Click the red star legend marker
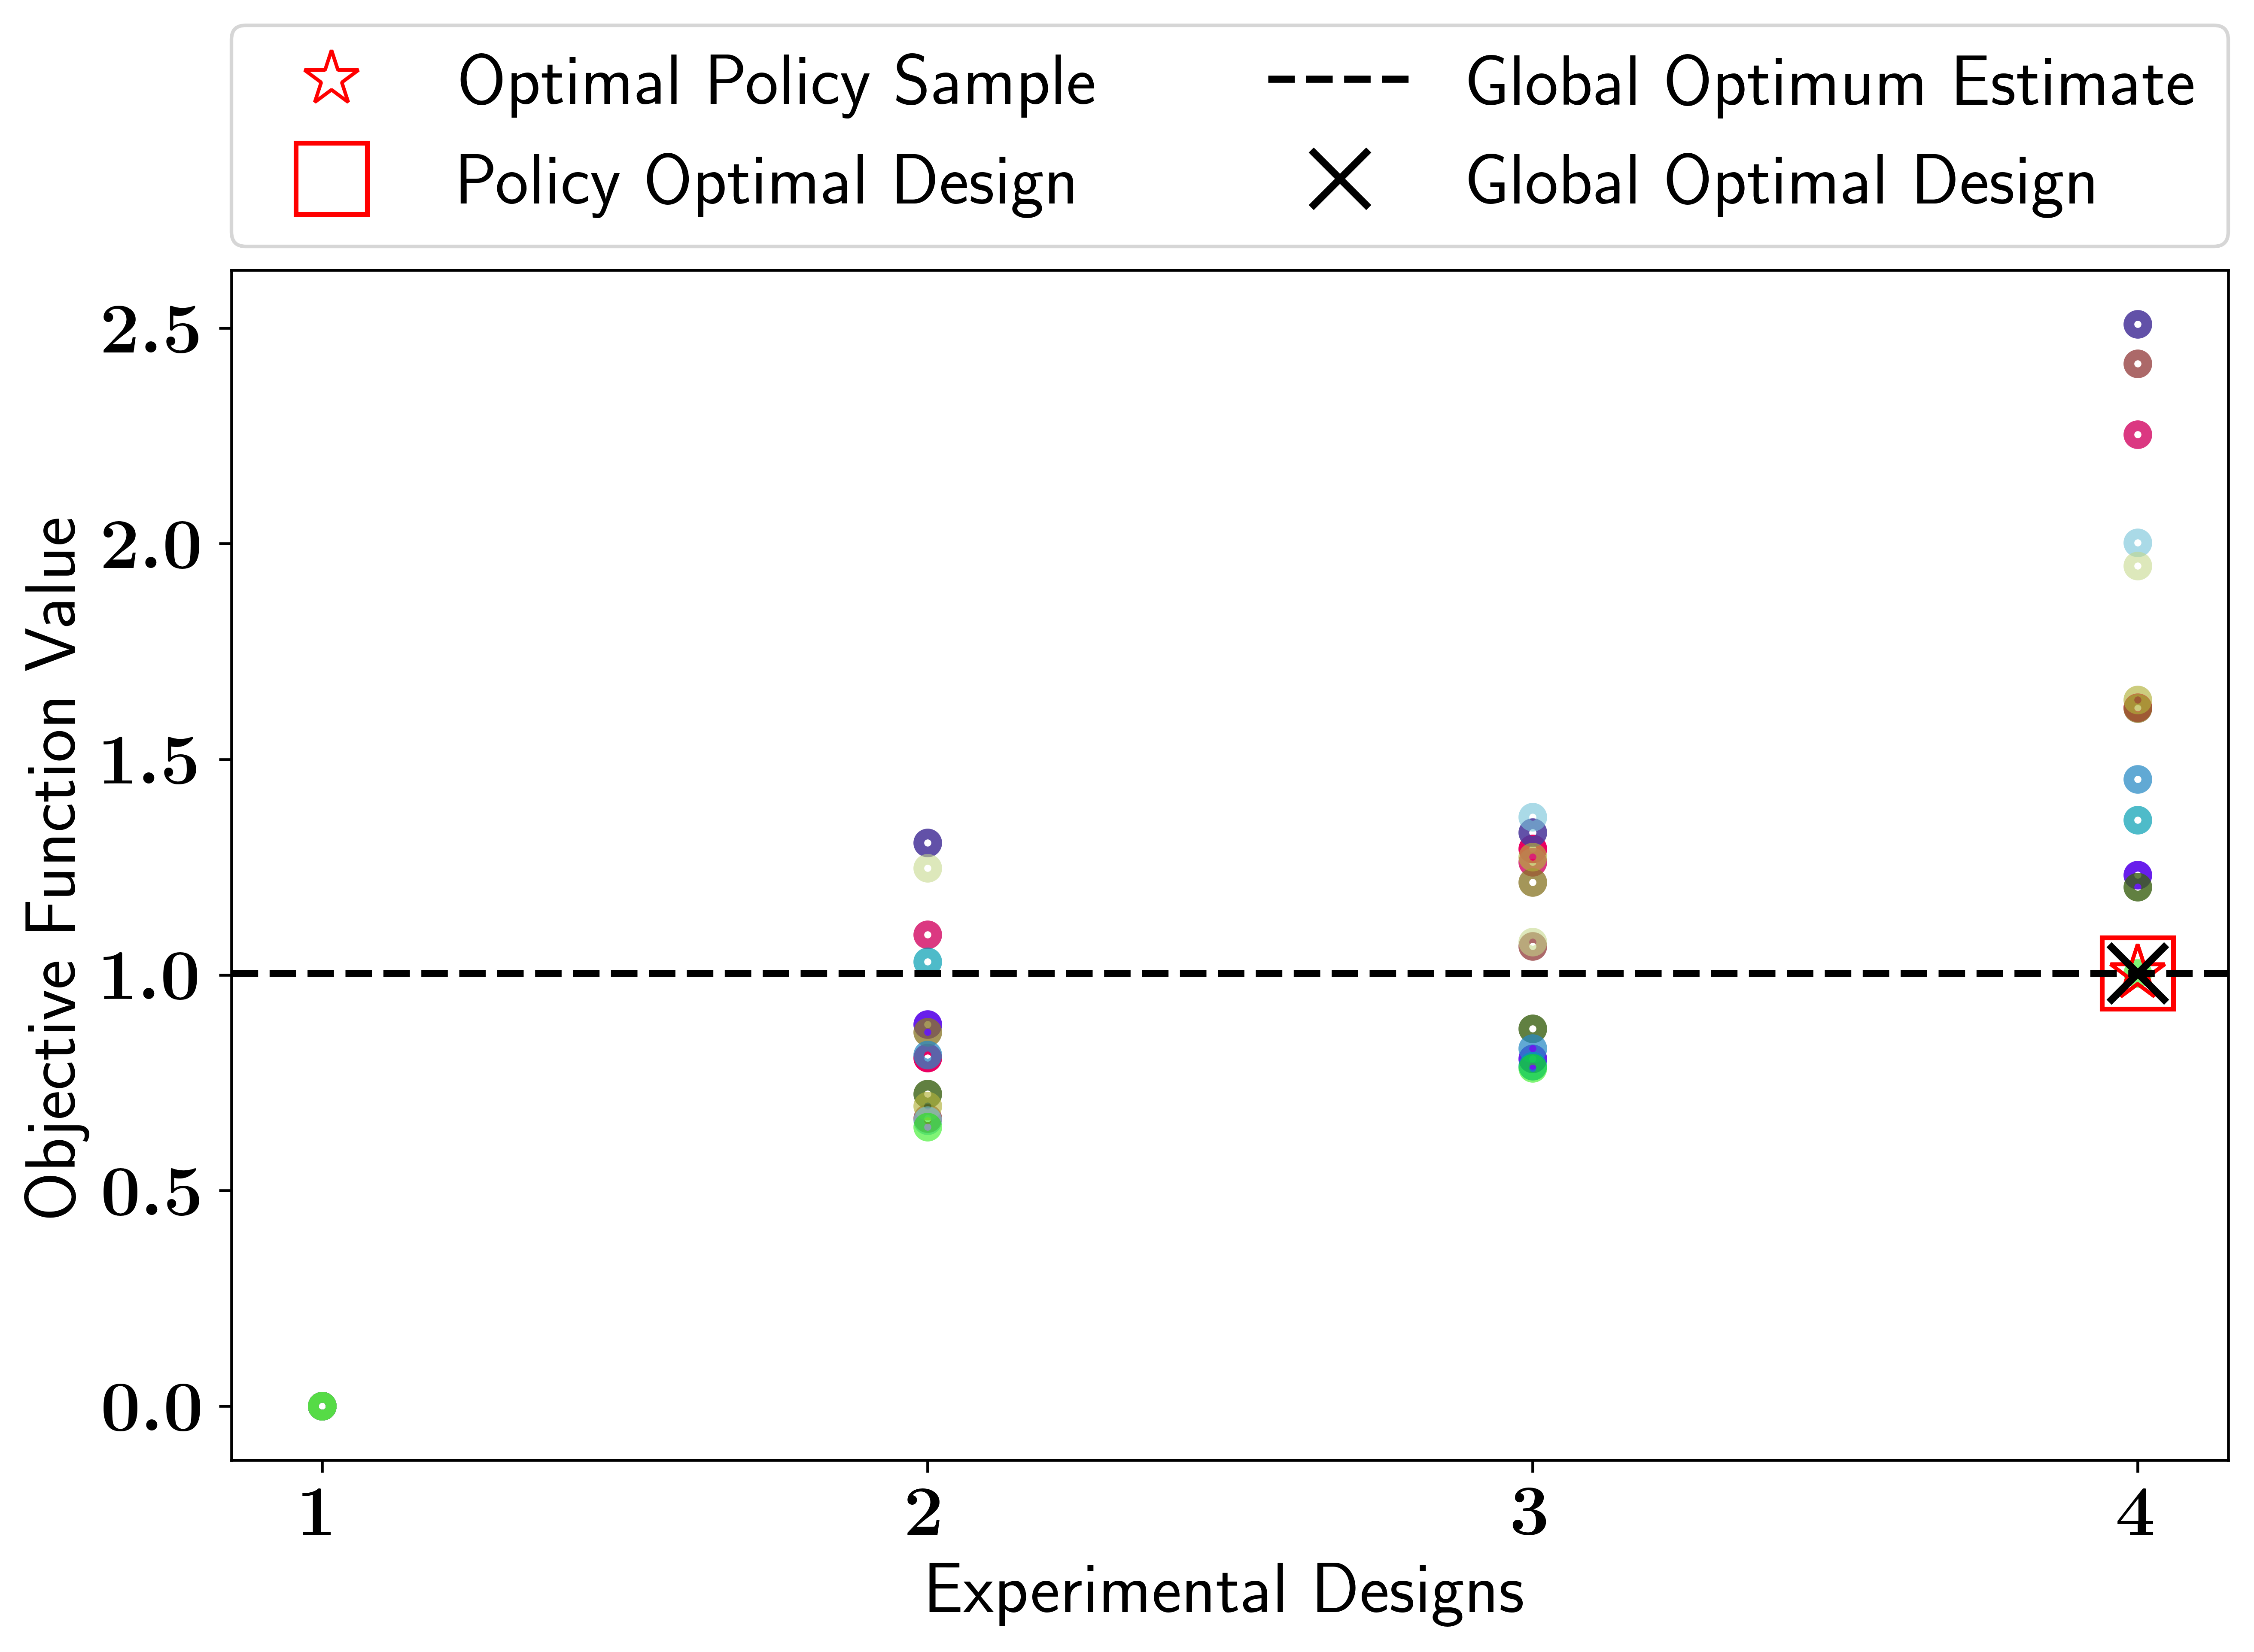The image size is (2254, 1652). coord(331,79)
